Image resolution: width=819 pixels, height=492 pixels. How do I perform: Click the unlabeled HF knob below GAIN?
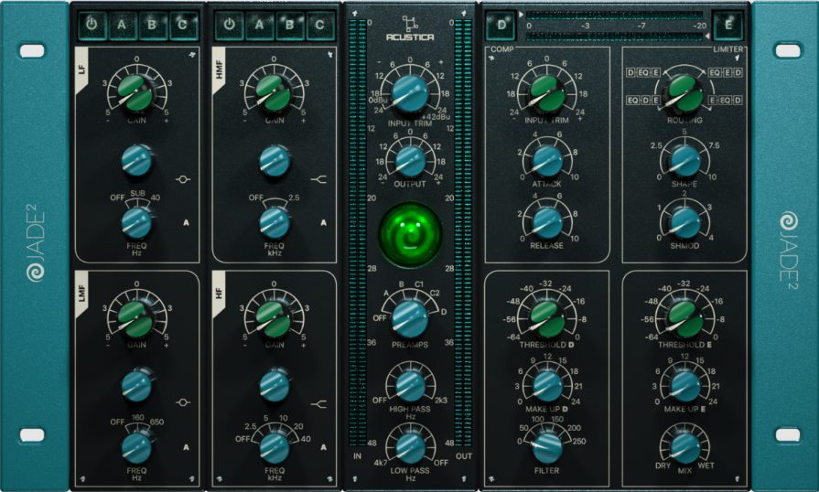coord(275,385)
